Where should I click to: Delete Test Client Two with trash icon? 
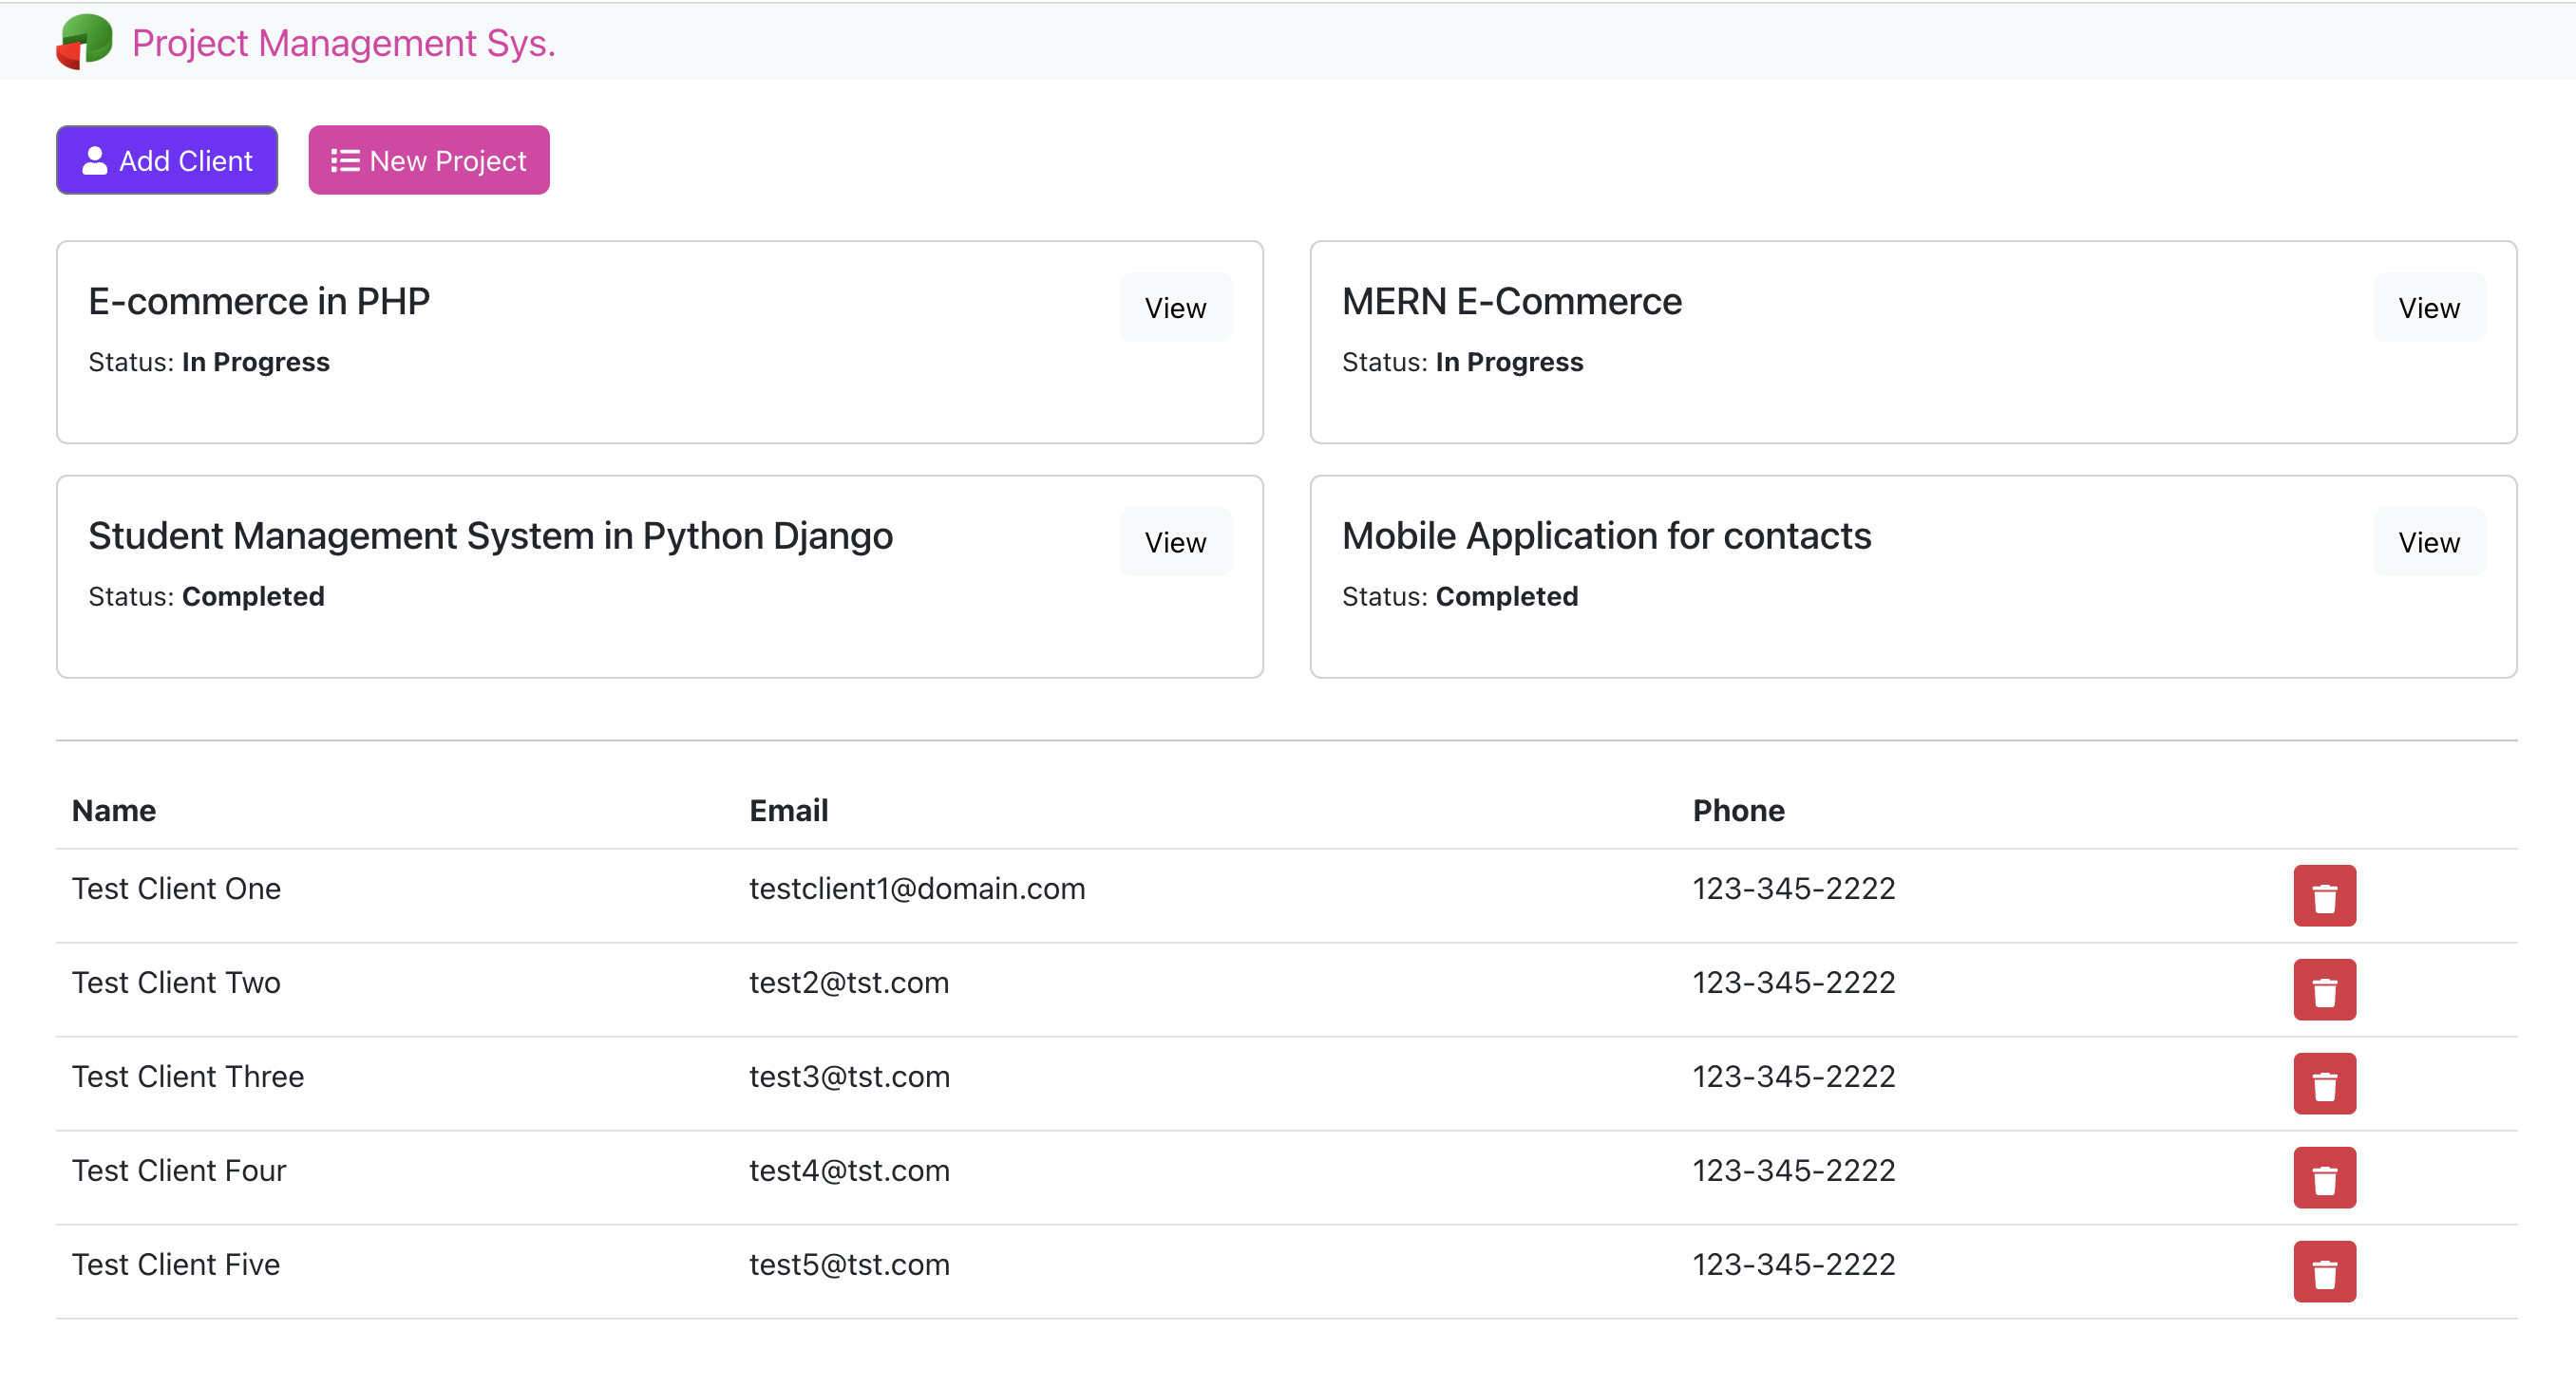pyautogui.click(x=2323, y=989)
